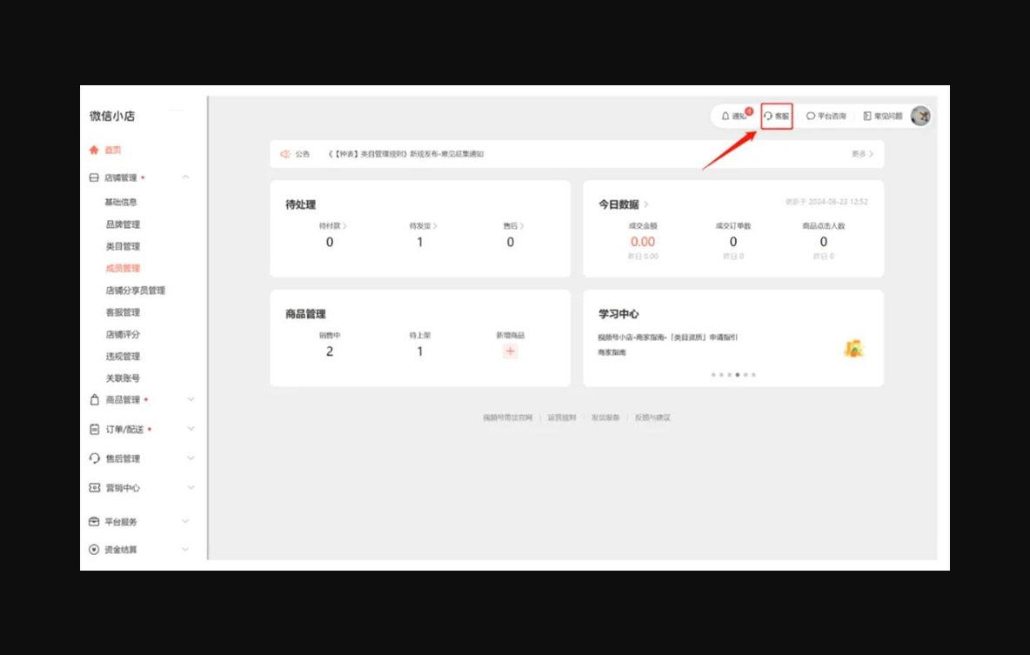Open 今日数据 today's data details
Image resolution: width=1030 pixels, height=655 pixels.
pos(620,204)
